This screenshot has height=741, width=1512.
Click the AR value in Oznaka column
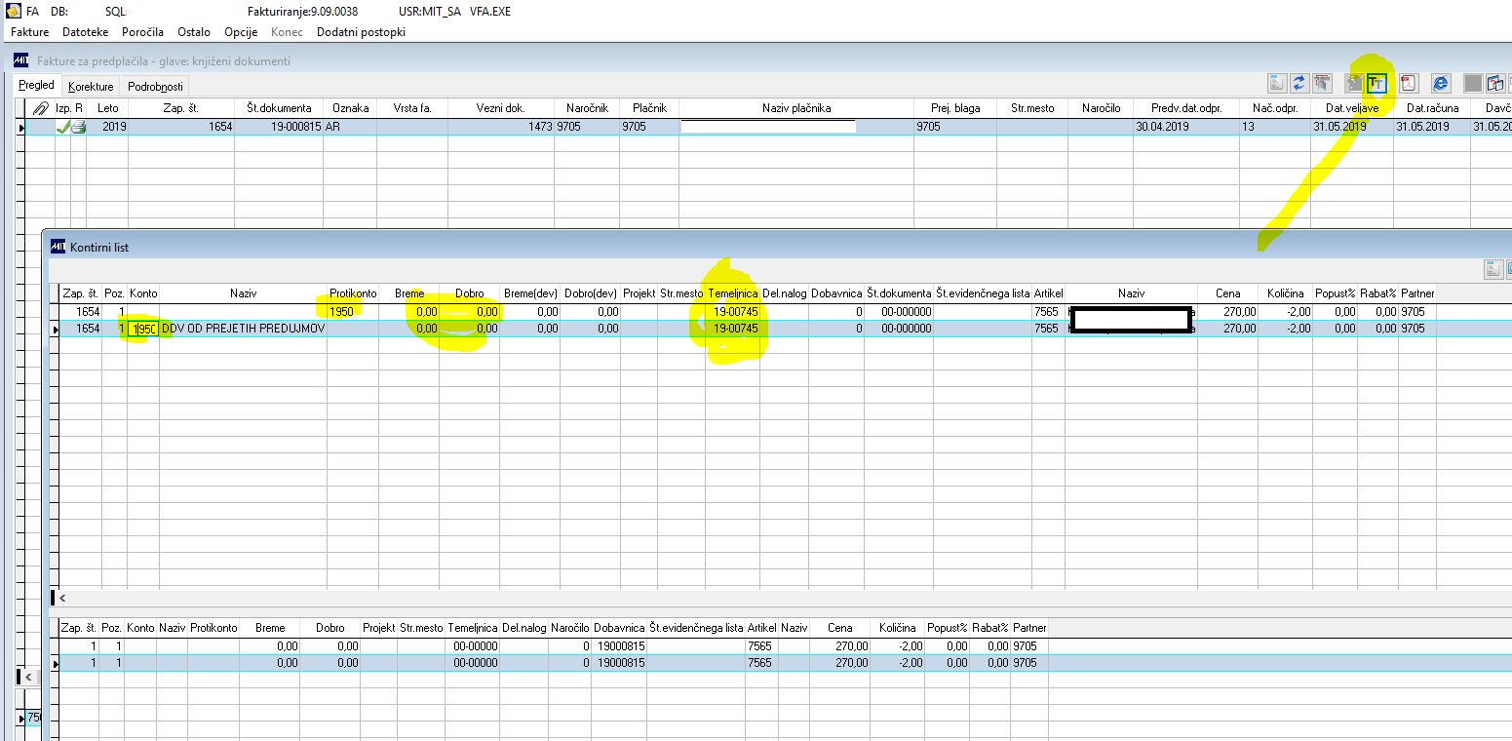pos(351,127)
